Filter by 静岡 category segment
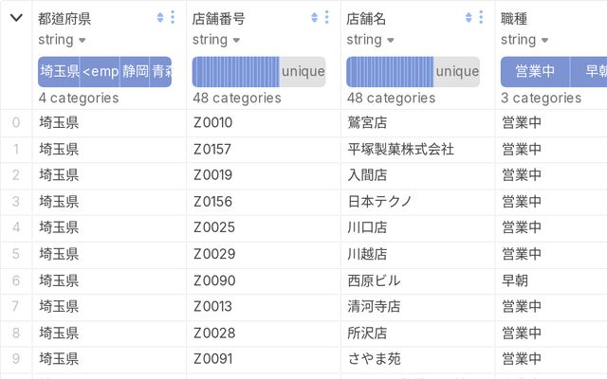The image size is (607, 379). 136,71
